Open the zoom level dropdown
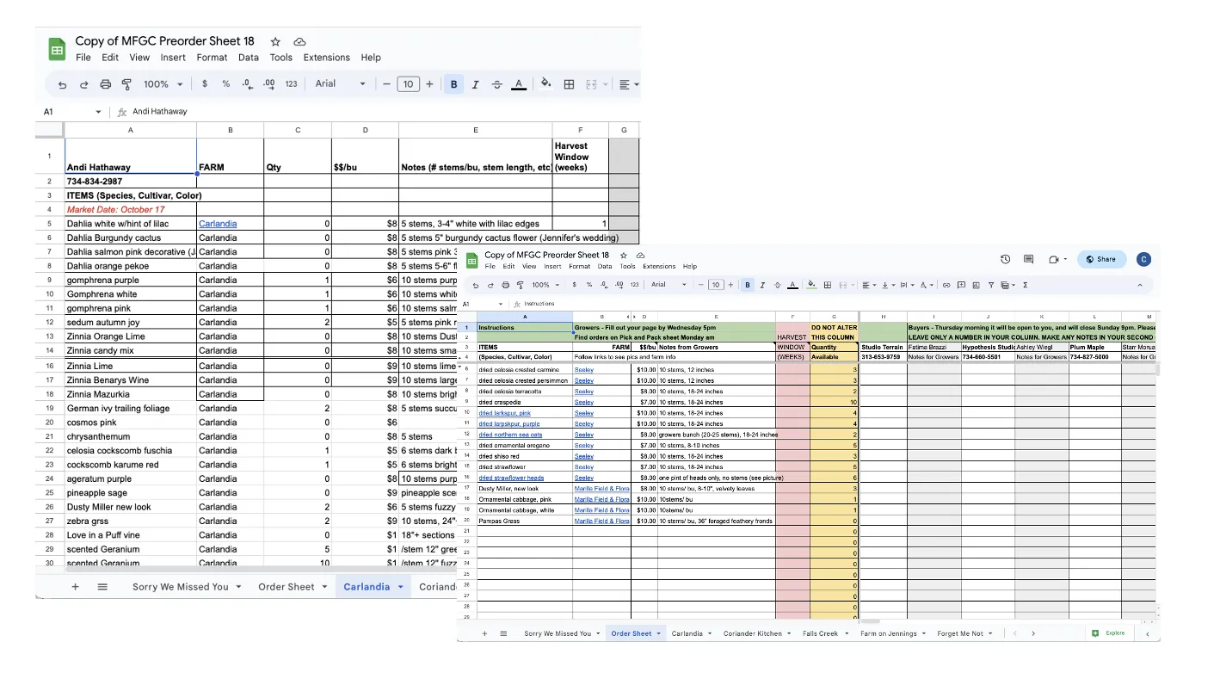Screen dimensions: 1220x685 (163, 83)
